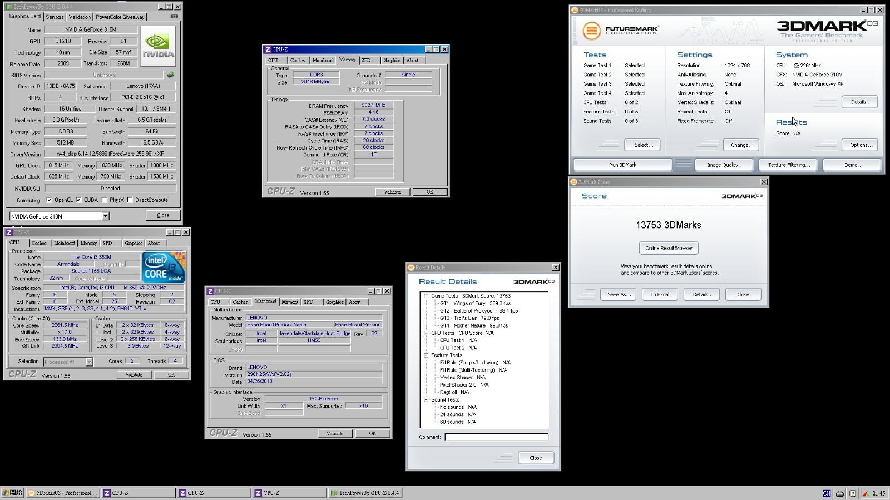Click the CPU-Z Mainboard window title icon

click(x=210, y=291)
